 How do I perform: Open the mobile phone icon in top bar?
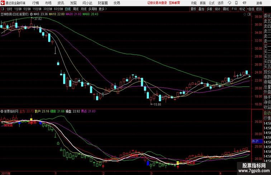(237, 3)
